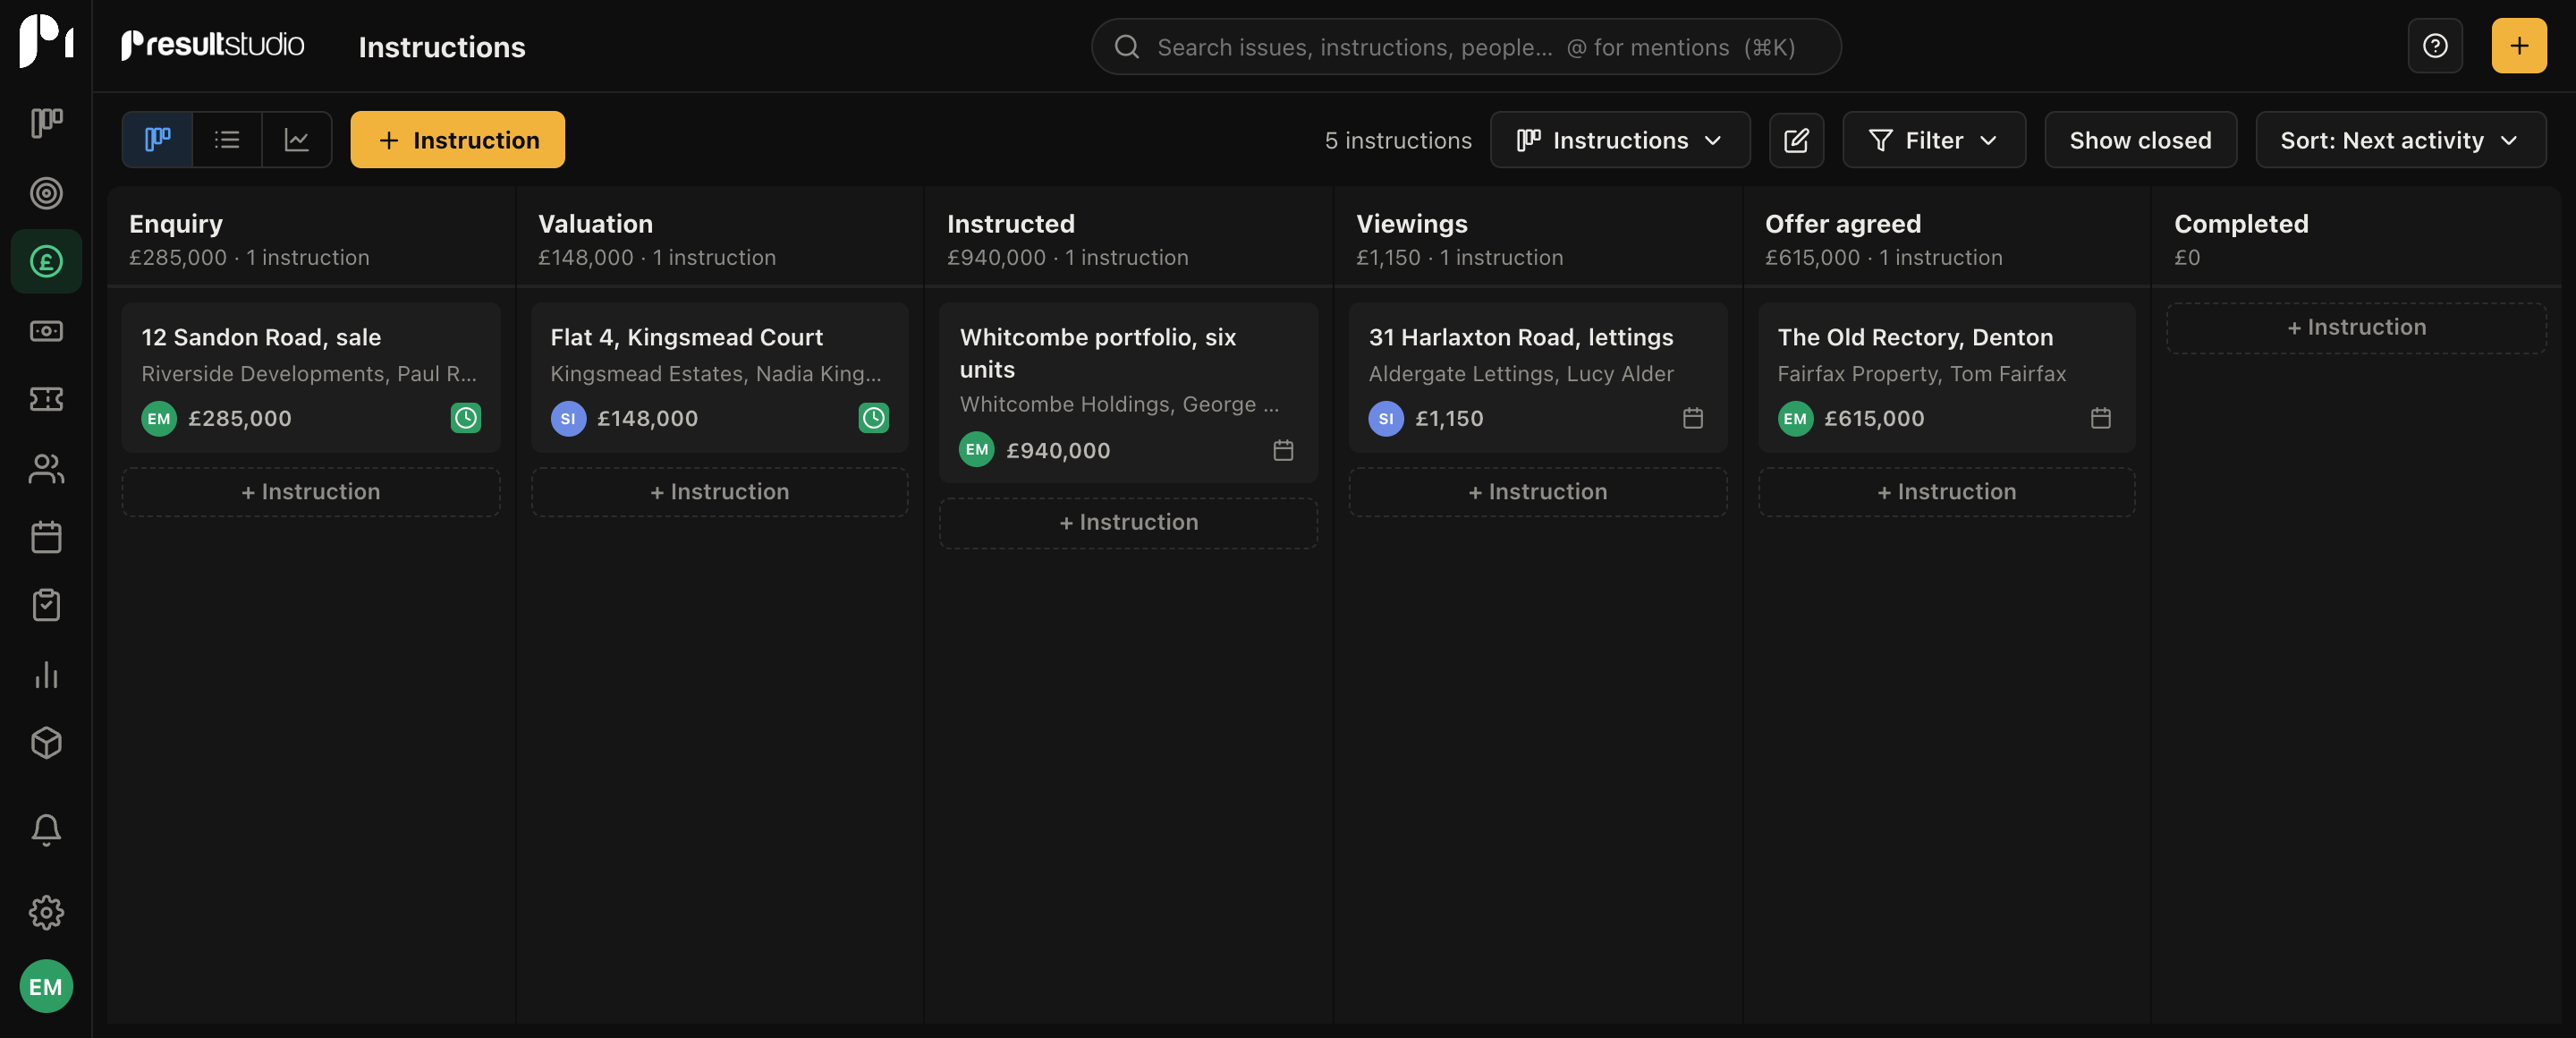Image resolution: width=2576 pixels, height=1038 pixels.
Task: Open the settings gear icon
Action: 46,913
